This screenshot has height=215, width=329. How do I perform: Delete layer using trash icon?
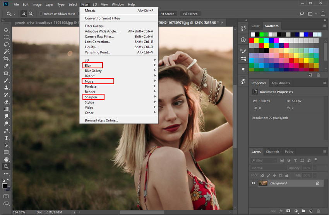(x=318, y=211)
